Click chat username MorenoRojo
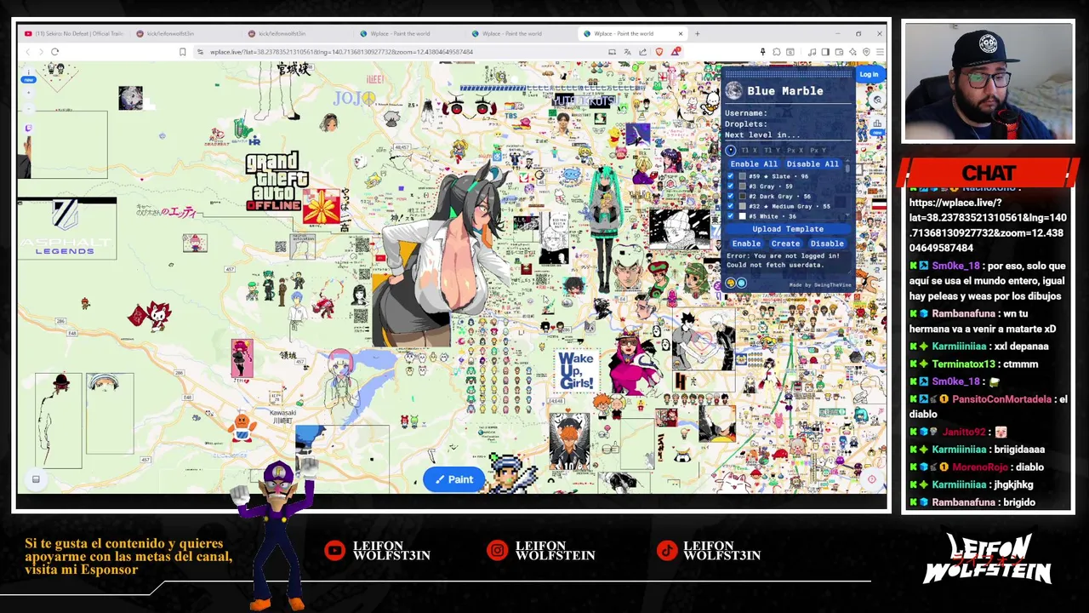The height and width of the screenshot is (613, 1089). [980, 467]
